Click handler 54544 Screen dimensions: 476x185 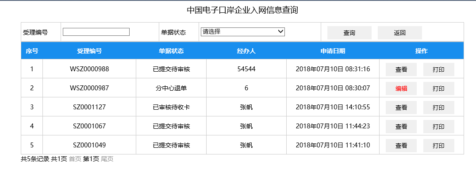click(246, 69)
